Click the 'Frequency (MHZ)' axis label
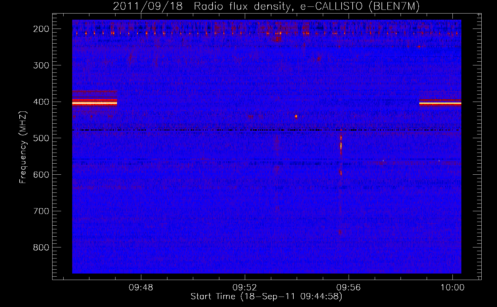 [x=23, y=147]
